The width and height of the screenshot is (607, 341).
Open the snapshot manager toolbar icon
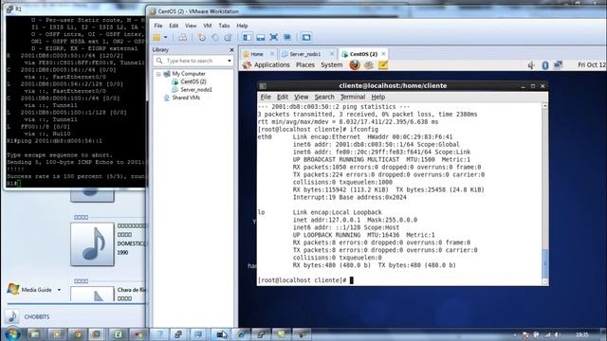coord(228,38)
